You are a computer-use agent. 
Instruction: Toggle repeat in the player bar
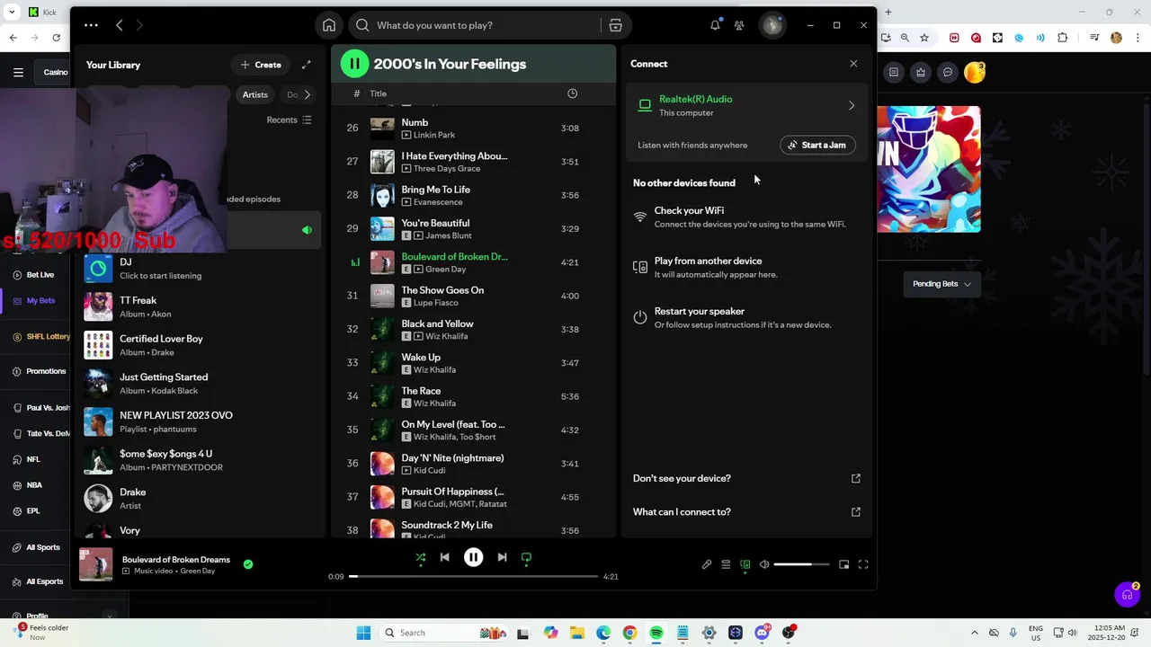click(526, 557)
